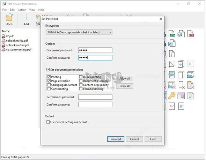Click the Proceed button
The width and height of the screenshot is (206, 160).
(x=116, y=139)
